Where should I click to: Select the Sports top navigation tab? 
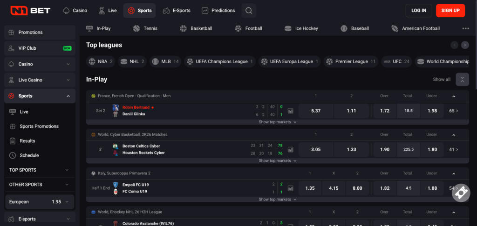tap(139, 11)
